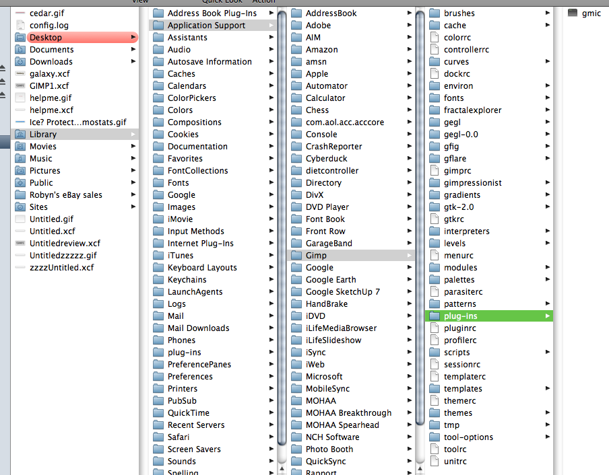Select the zzzzUntitled.xcf file
The height and width of the screenshot is (475, 609).
(75, 268)
